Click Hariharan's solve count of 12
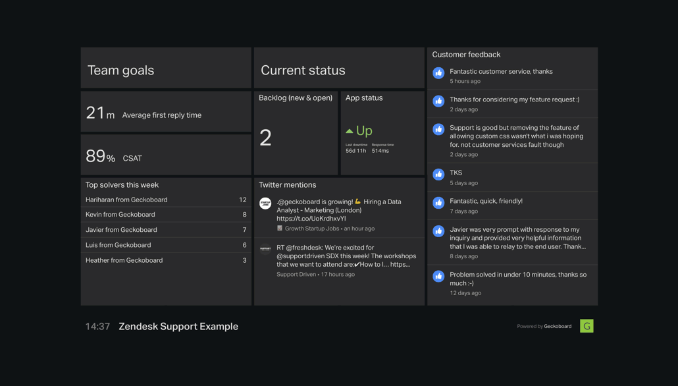678x386 pixels. (243, 200)
